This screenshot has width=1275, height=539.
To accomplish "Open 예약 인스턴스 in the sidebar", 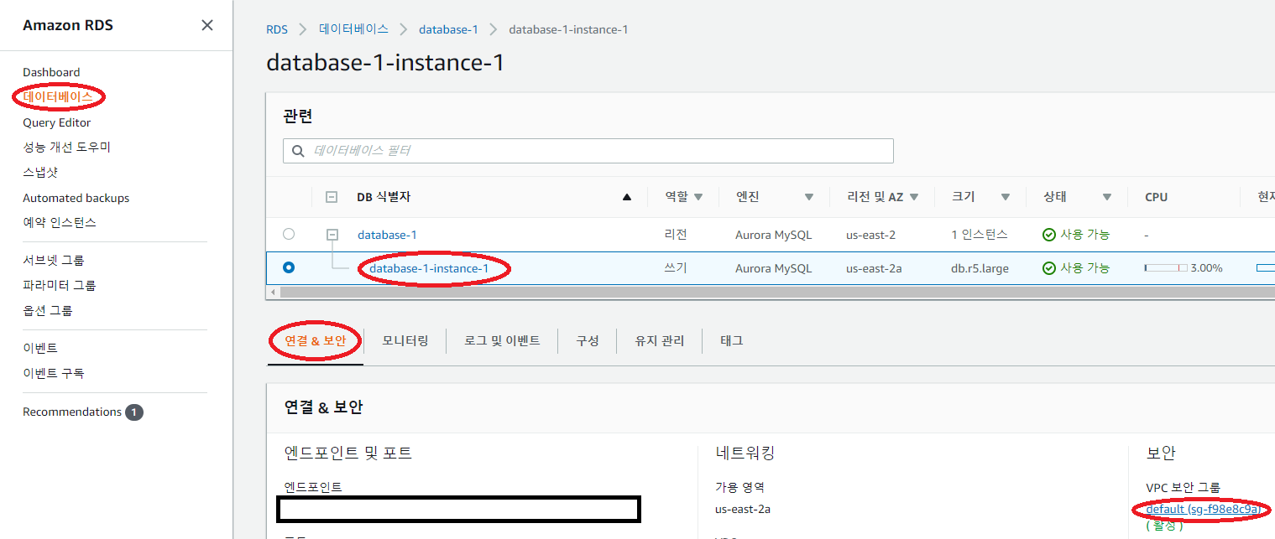I will click(60, 223).
